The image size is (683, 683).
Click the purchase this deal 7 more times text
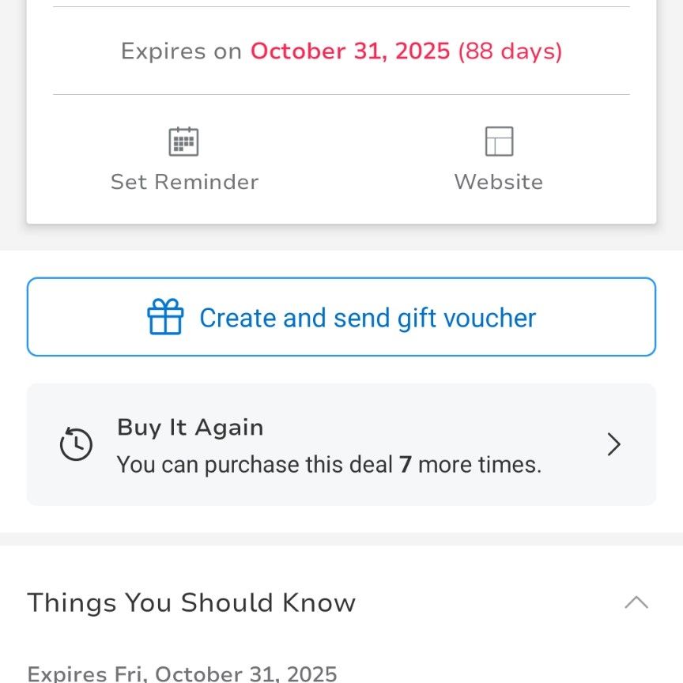coord(330,464)
